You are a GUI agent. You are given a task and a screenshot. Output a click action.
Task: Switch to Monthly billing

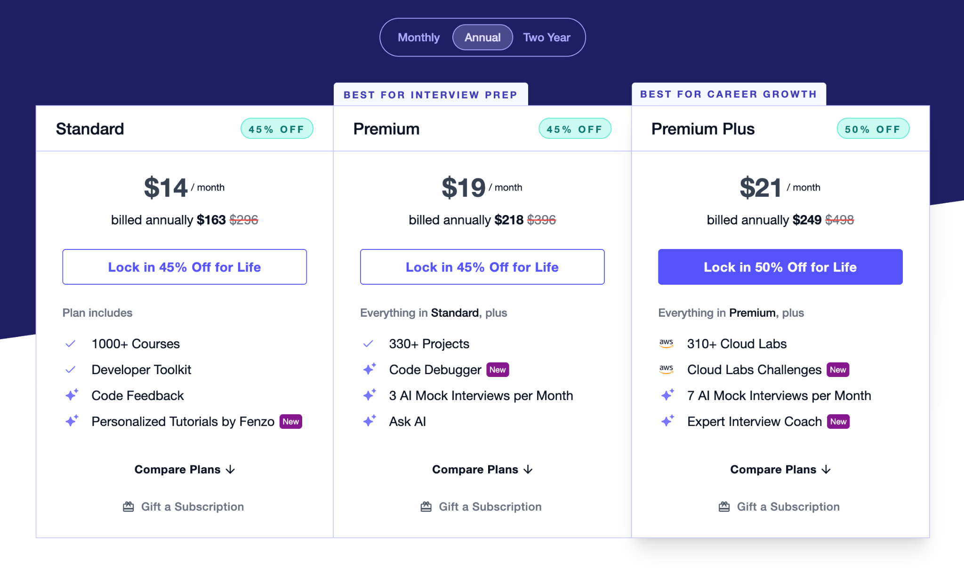pos(418,37)
